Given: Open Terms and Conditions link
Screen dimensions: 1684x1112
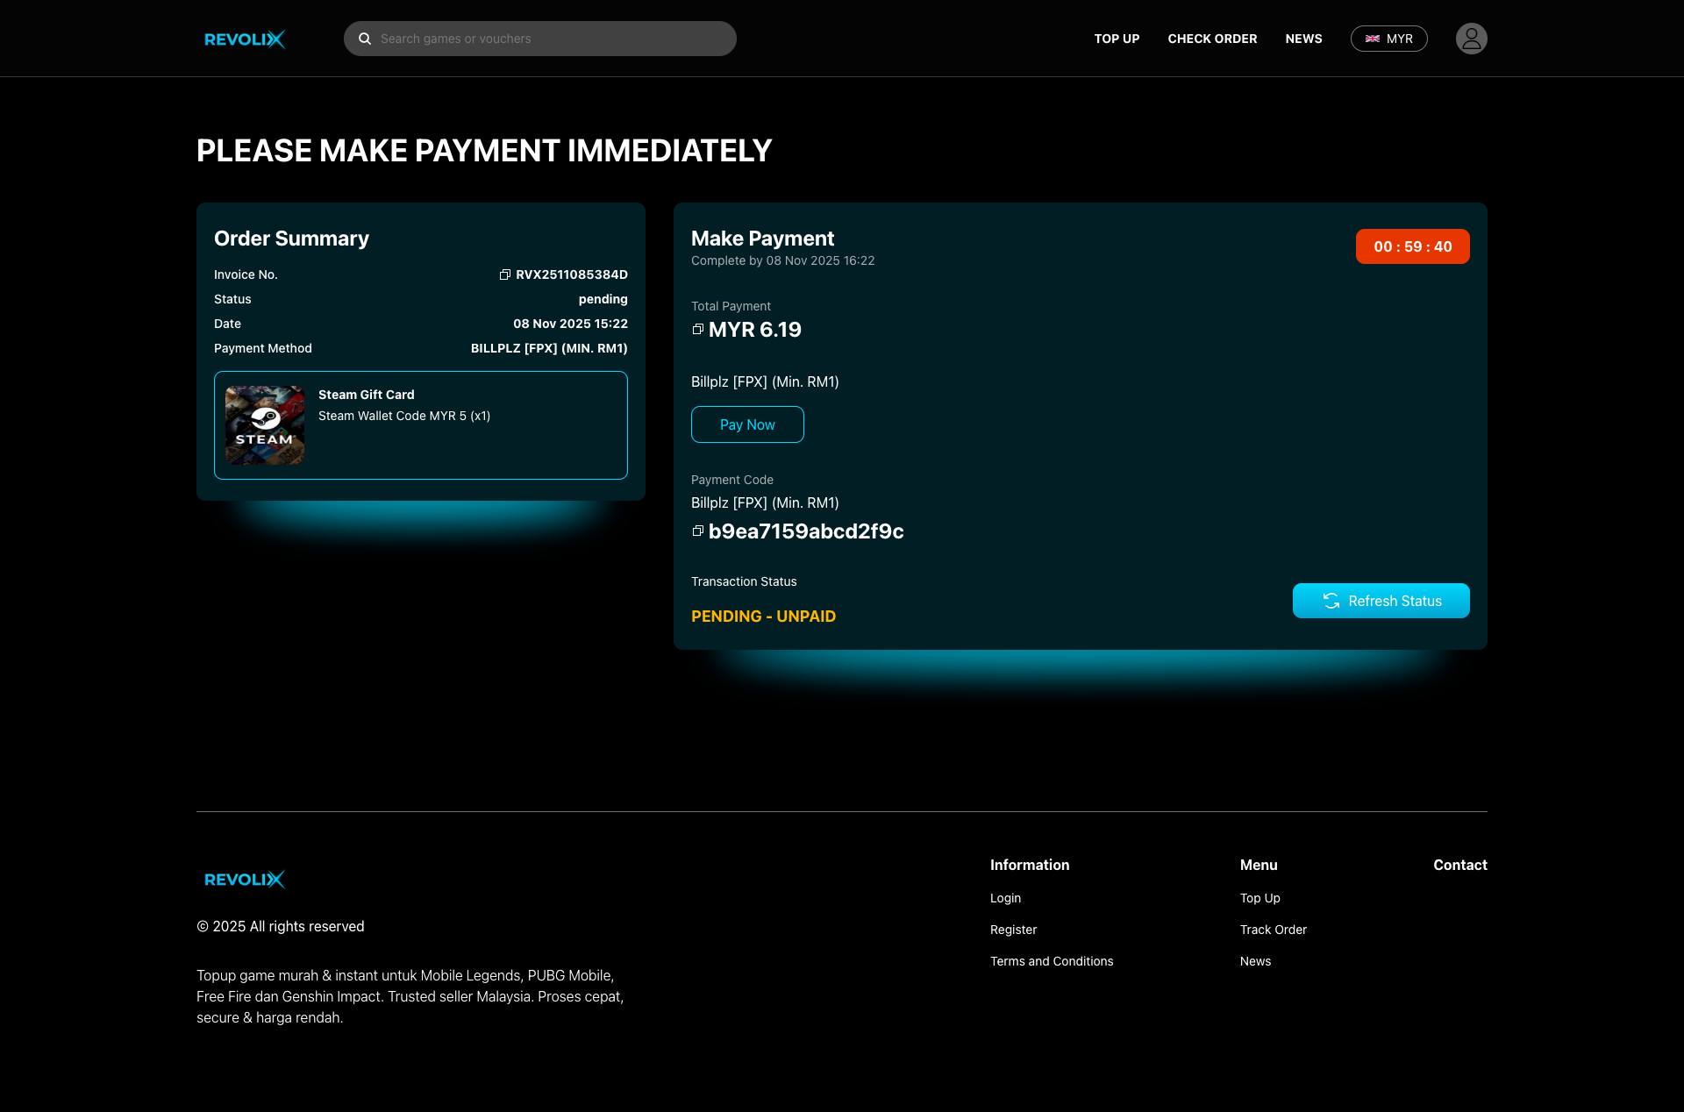Looking at the screenshot, I should [x=1052, y=961].
